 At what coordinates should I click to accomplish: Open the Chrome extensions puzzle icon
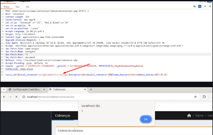(x=204, y=97)
